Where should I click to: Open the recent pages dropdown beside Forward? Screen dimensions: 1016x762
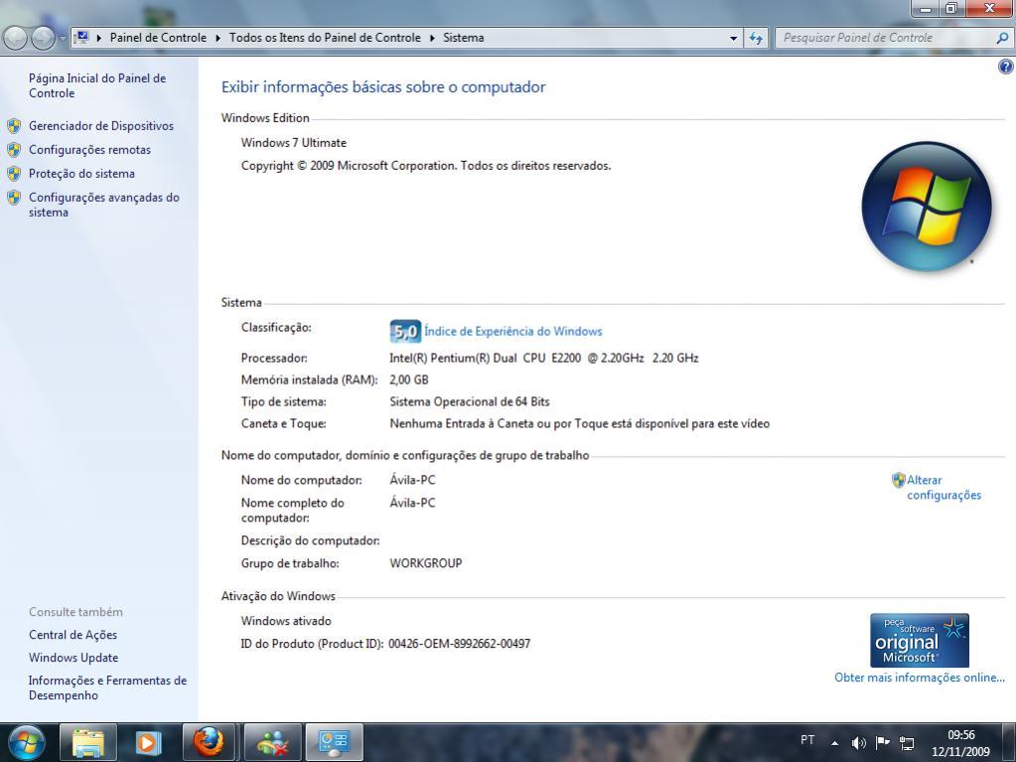pos(63,38)
